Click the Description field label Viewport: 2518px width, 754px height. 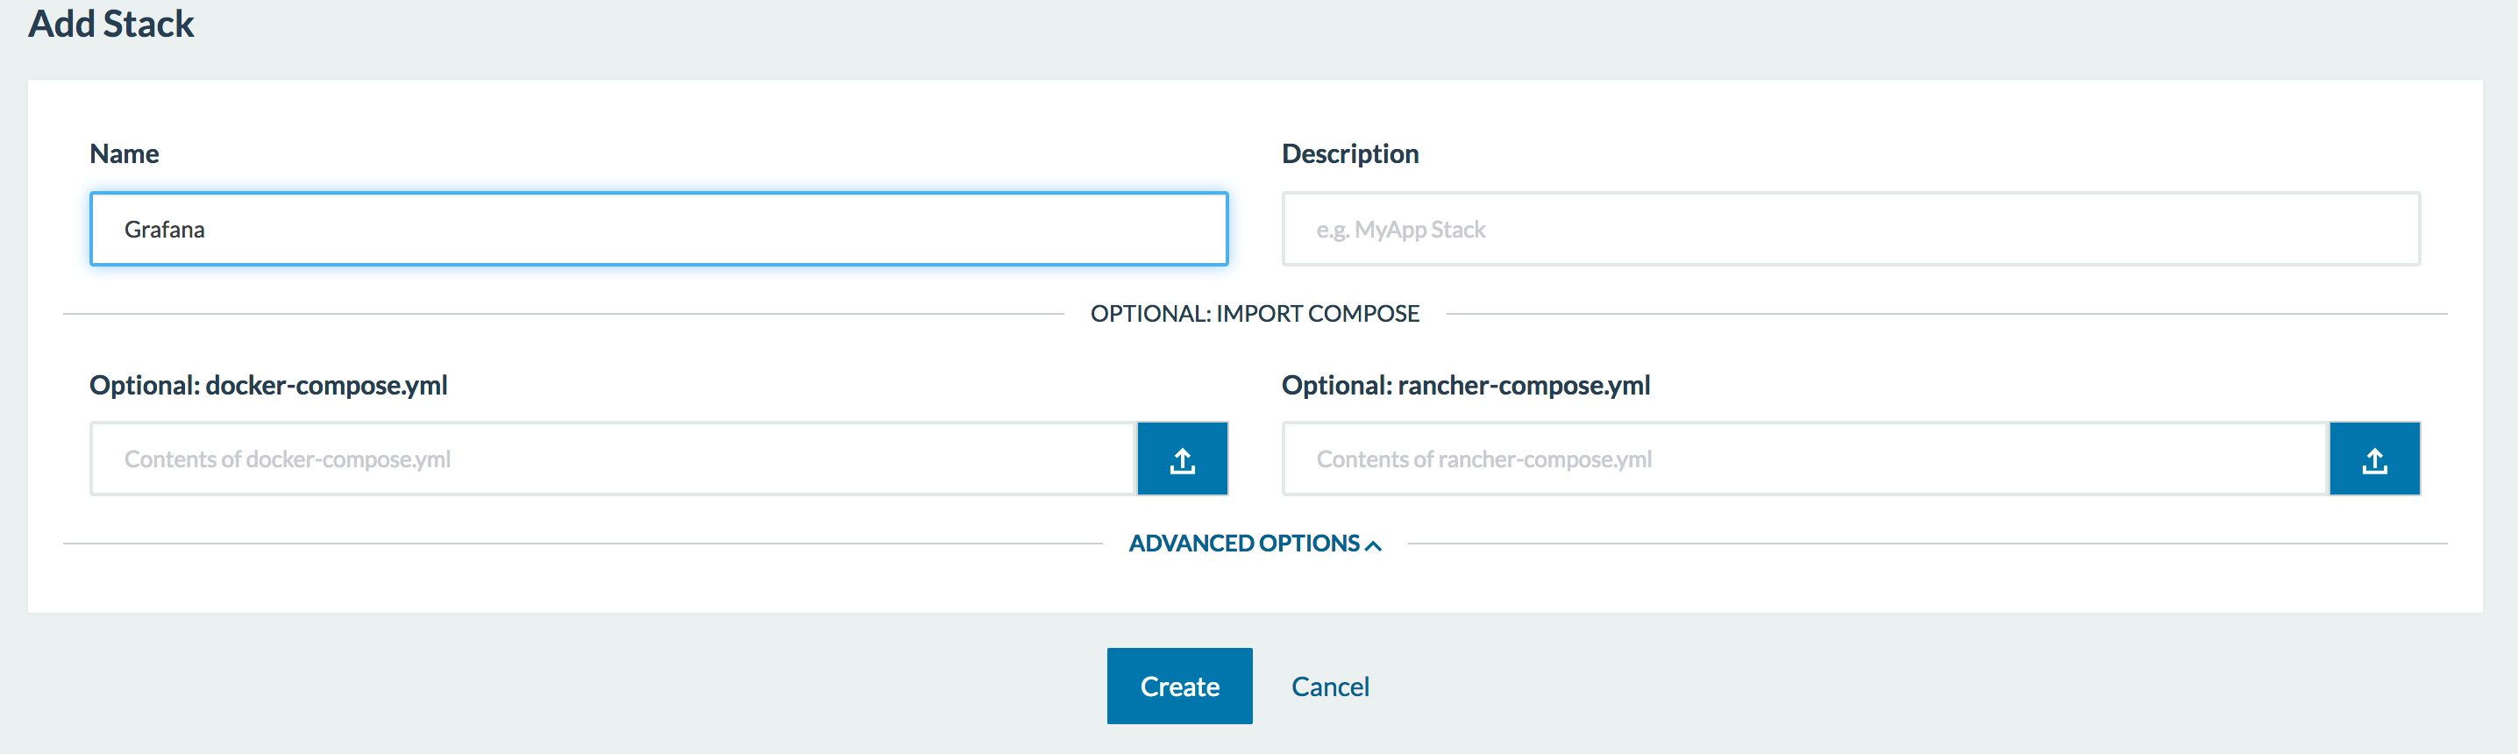(1350, 153)
